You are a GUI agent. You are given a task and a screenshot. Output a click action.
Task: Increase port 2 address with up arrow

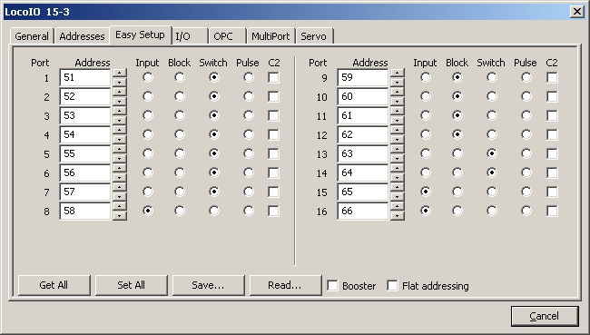[119, 93]
